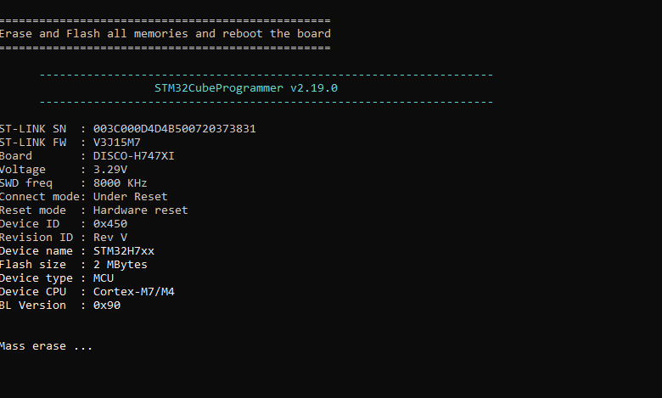Viewport: 662px width, 398px height.
Task: Click the "Hardware reset" reset mode value
Action: point(141,210)
